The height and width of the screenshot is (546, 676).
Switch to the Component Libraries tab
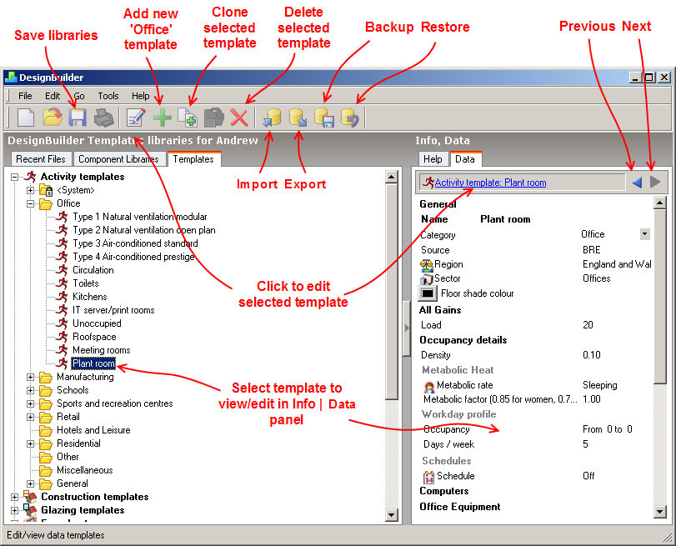[118, 159]
